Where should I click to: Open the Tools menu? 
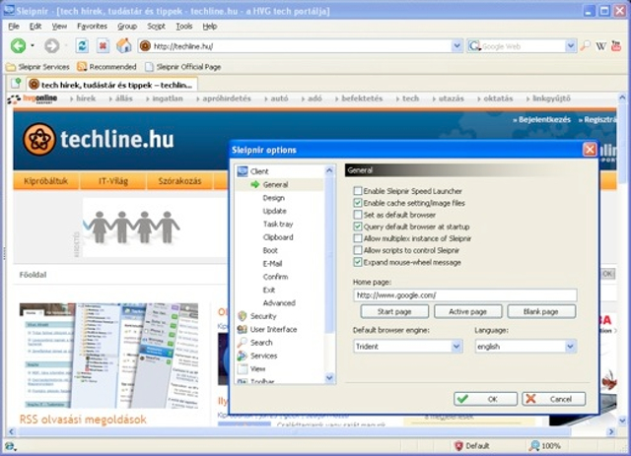tap(184, 27)
